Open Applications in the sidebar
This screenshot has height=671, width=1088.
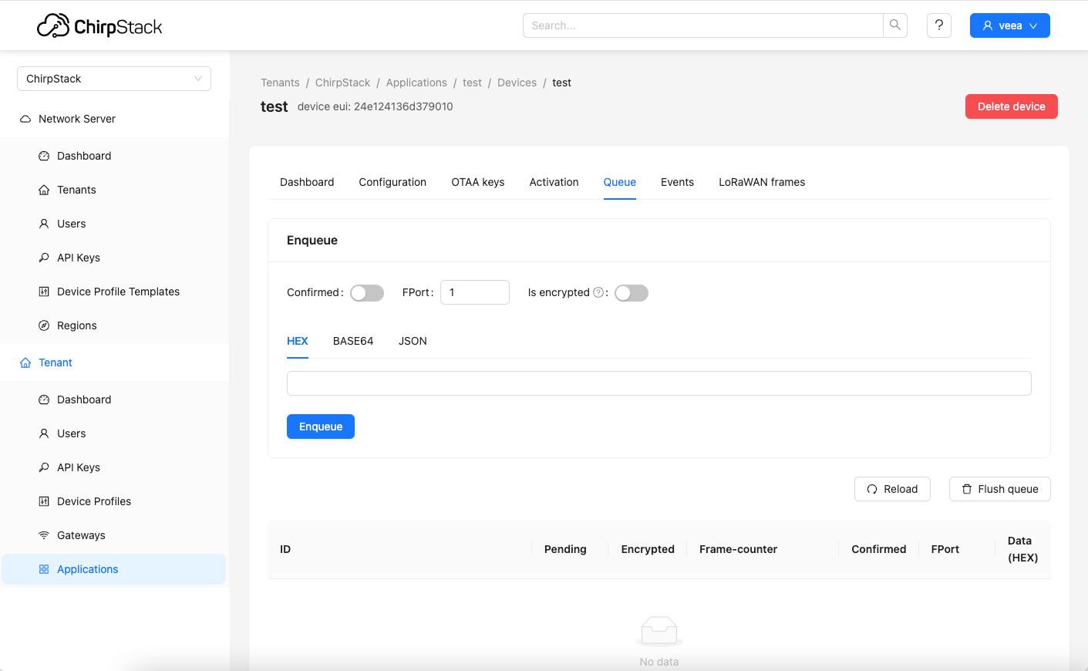pos(114,569)
